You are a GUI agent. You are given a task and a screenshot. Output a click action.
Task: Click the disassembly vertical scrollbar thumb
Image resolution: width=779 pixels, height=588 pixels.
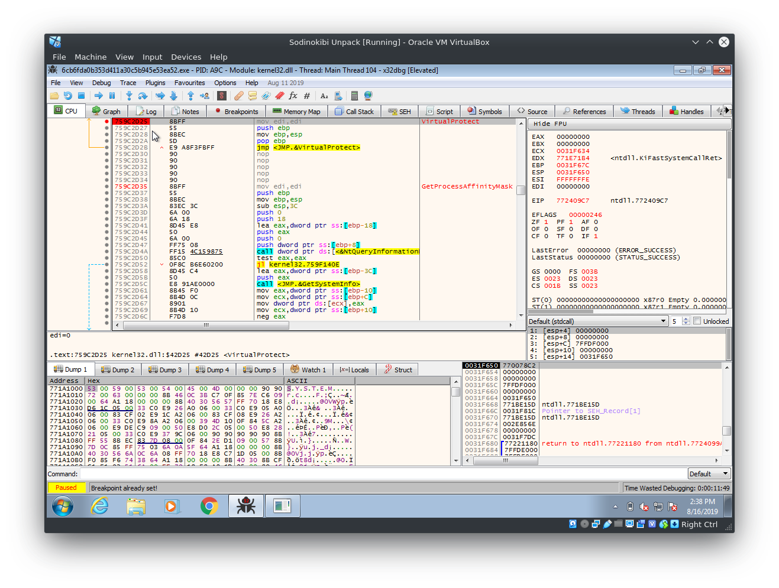(x=521, y=190)
